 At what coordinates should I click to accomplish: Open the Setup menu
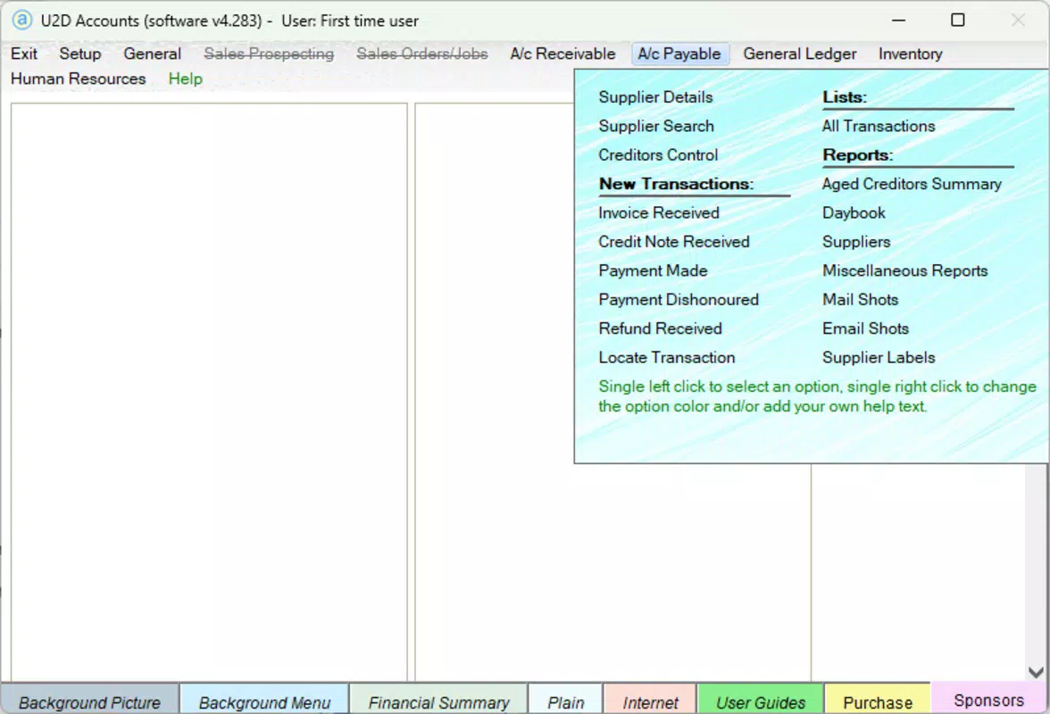coord(80,54)
